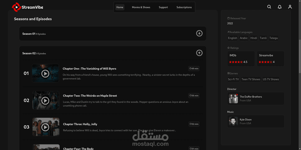Click title Chapter One: The Vanishing of Will Byers

coord(89,69)
